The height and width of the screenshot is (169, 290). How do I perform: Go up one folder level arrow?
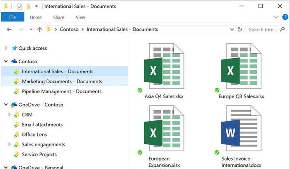coord(40,29)
